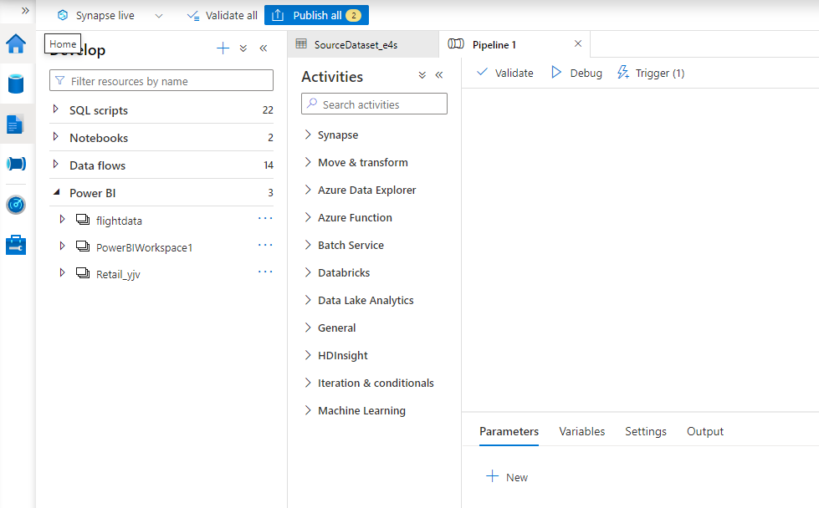Expand SQL scripts group
819x508 pixels.
click(x=56, y=109)
